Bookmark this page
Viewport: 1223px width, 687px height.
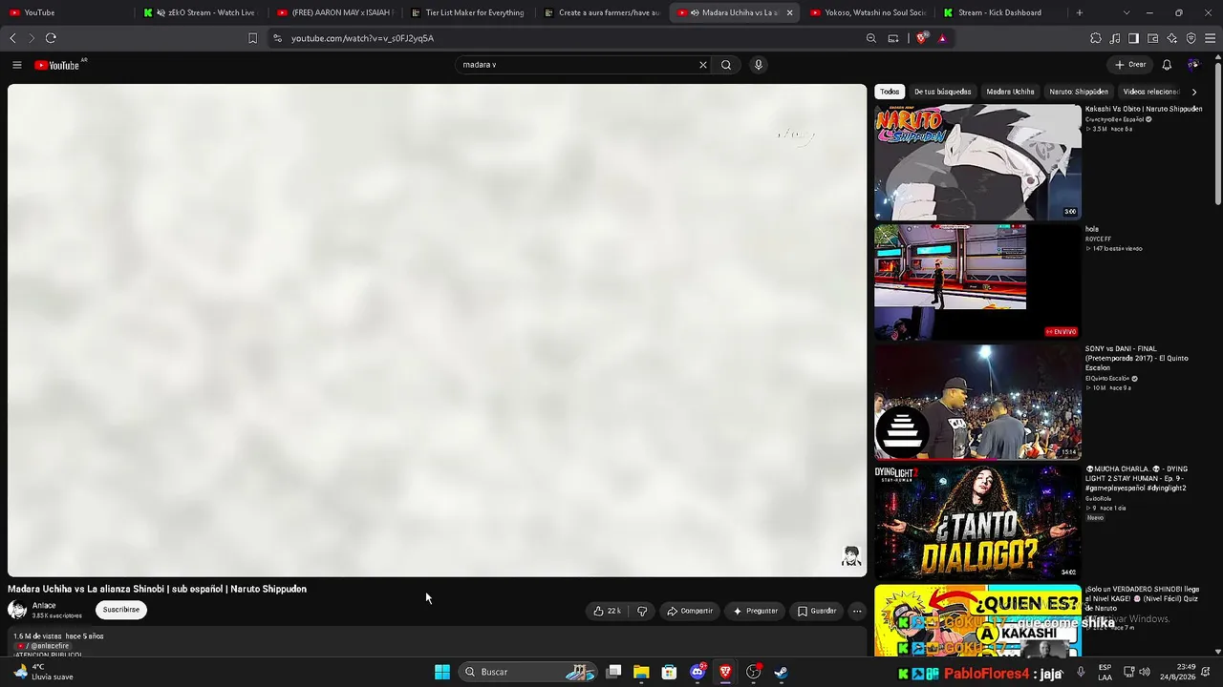point(252,38)
